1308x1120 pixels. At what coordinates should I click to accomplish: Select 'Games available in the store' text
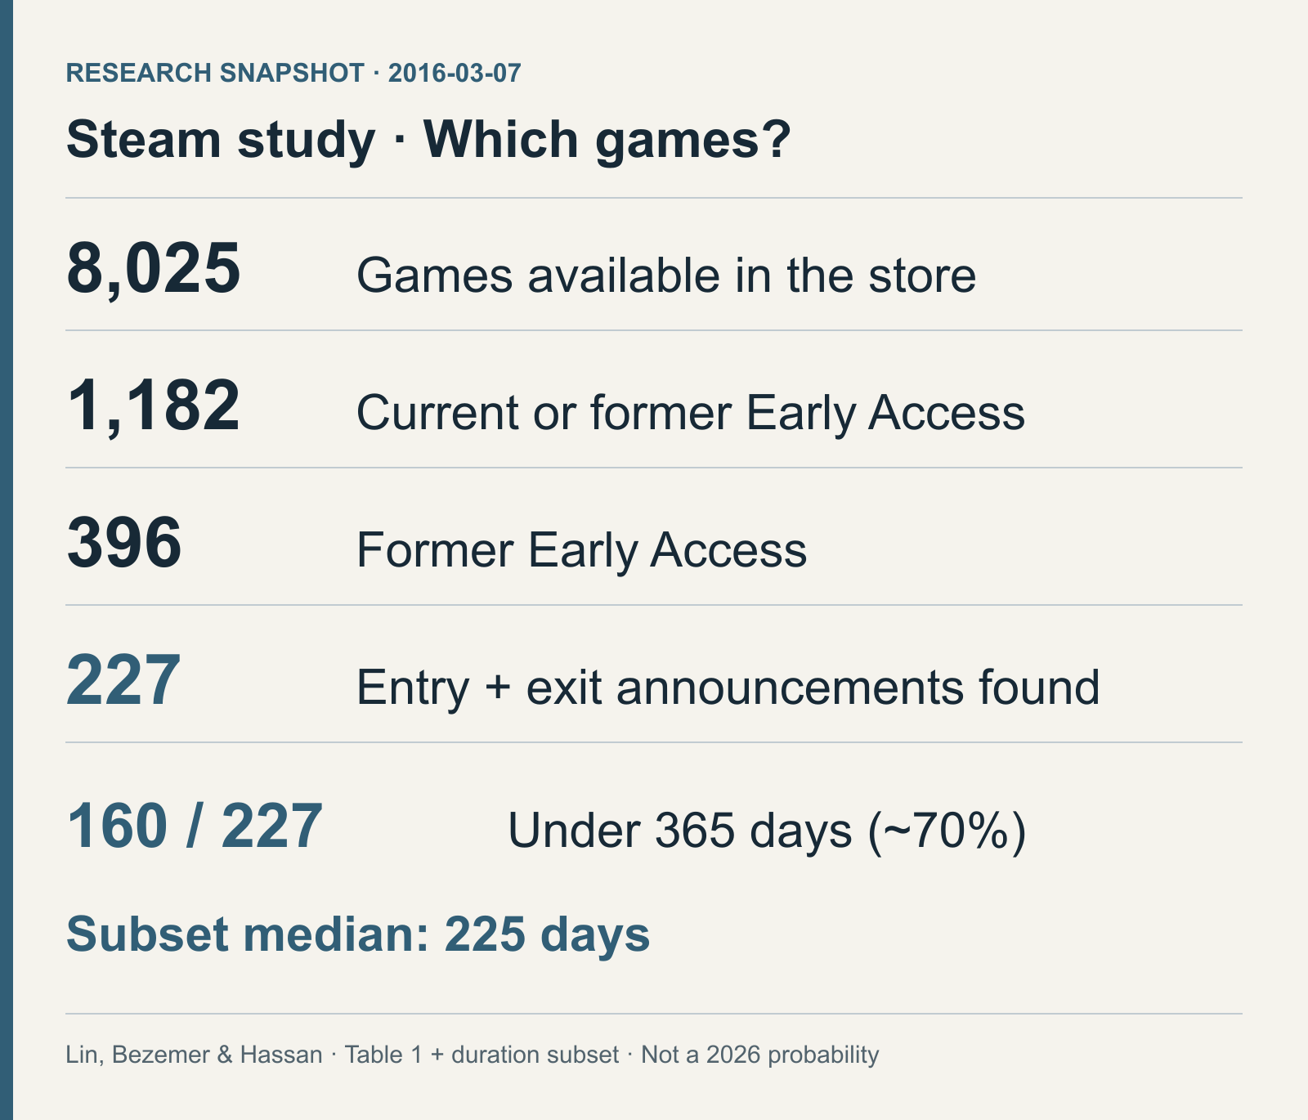point(666,275)
